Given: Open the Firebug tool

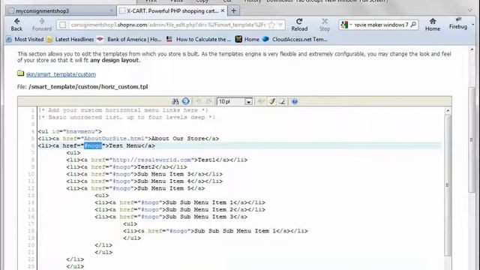Looking at the screenshot, I should (x=458, y=24).
